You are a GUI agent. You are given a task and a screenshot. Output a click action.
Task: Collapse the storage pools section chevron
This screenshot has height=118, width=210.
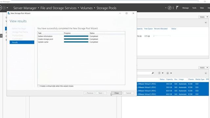tap(206, 23)
